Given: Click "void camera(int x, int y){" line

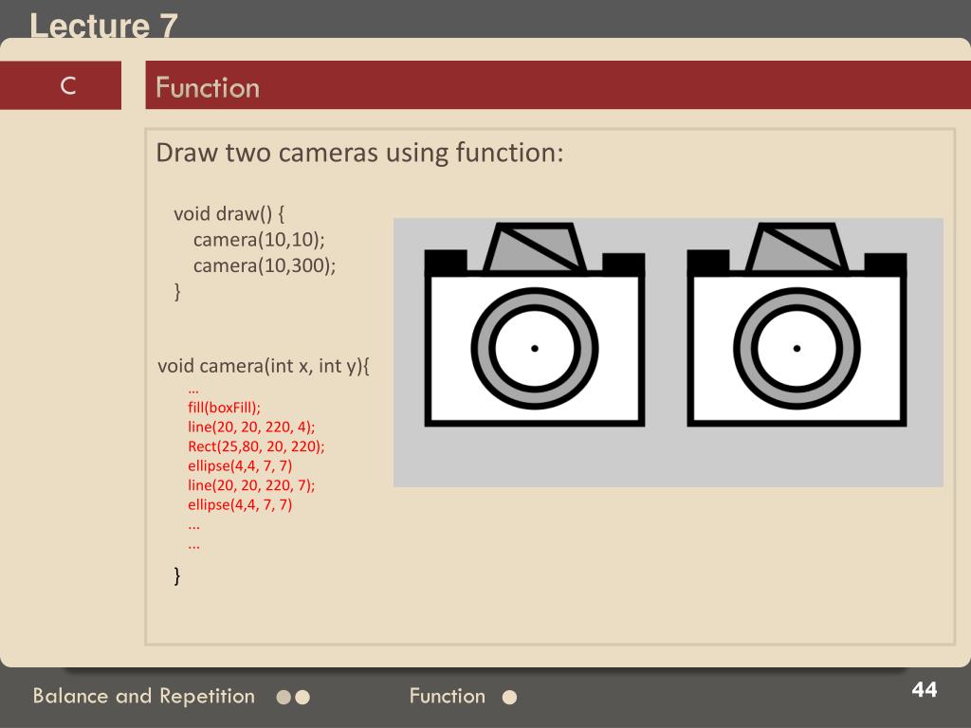Looking at the screenshot, I should tap(264, 366).
